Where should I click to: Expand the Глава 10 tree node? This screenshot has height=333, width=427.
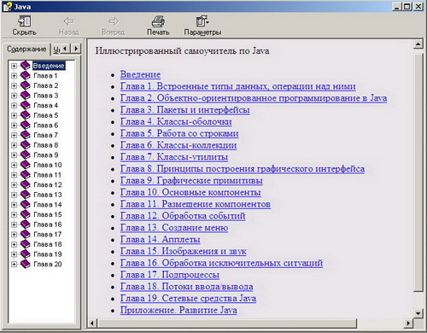coord(14,165)
